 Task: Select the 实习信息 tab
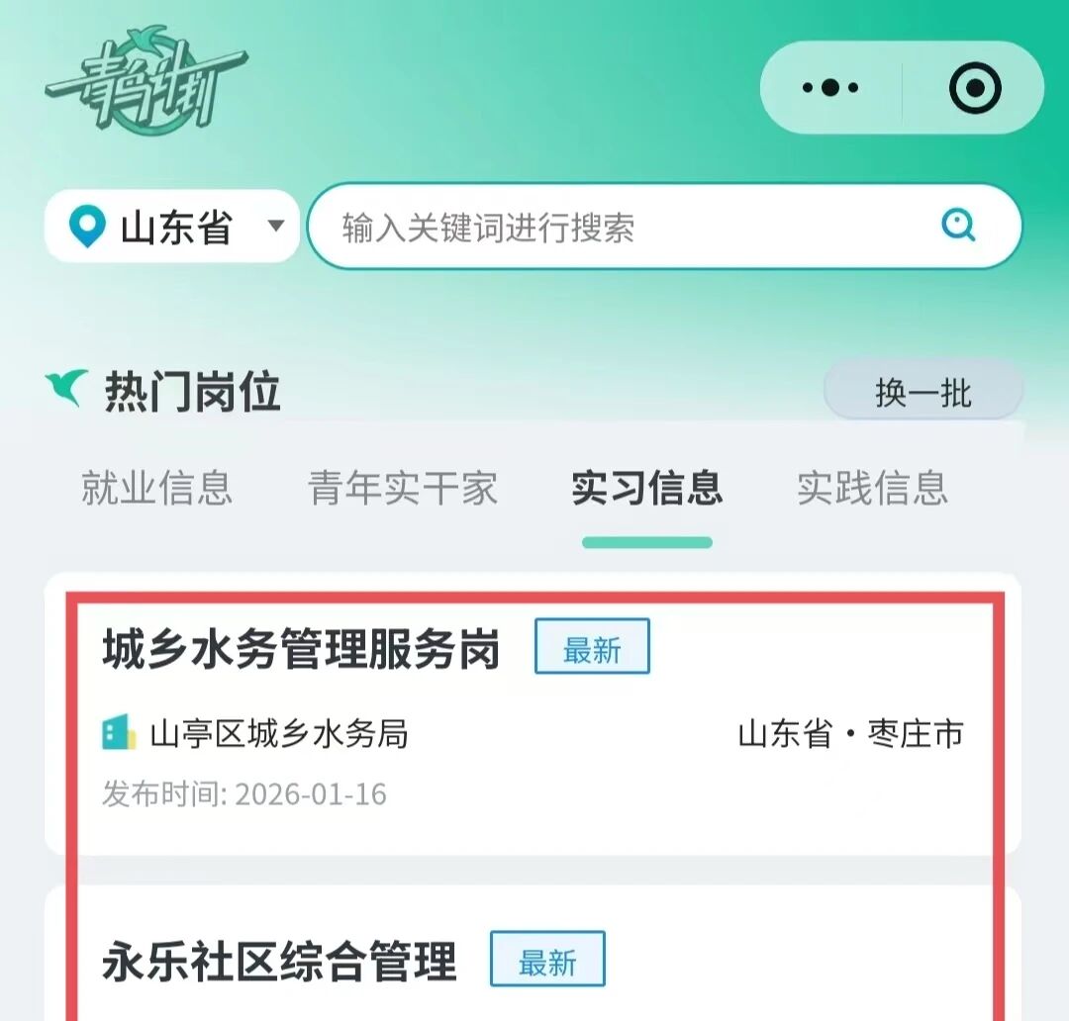(647, 488)
